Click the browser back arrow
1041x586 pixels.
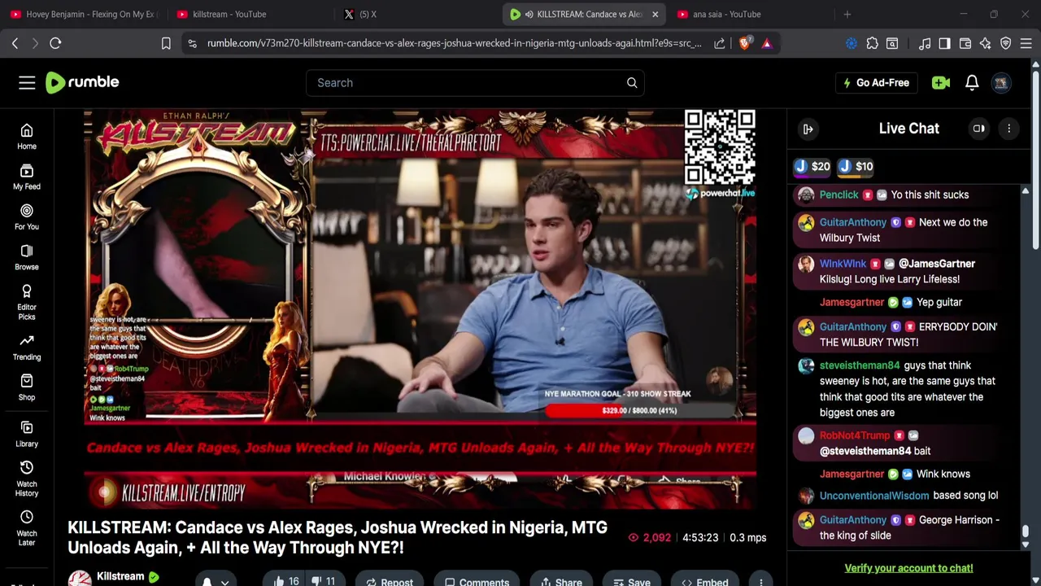pos(15,43)
